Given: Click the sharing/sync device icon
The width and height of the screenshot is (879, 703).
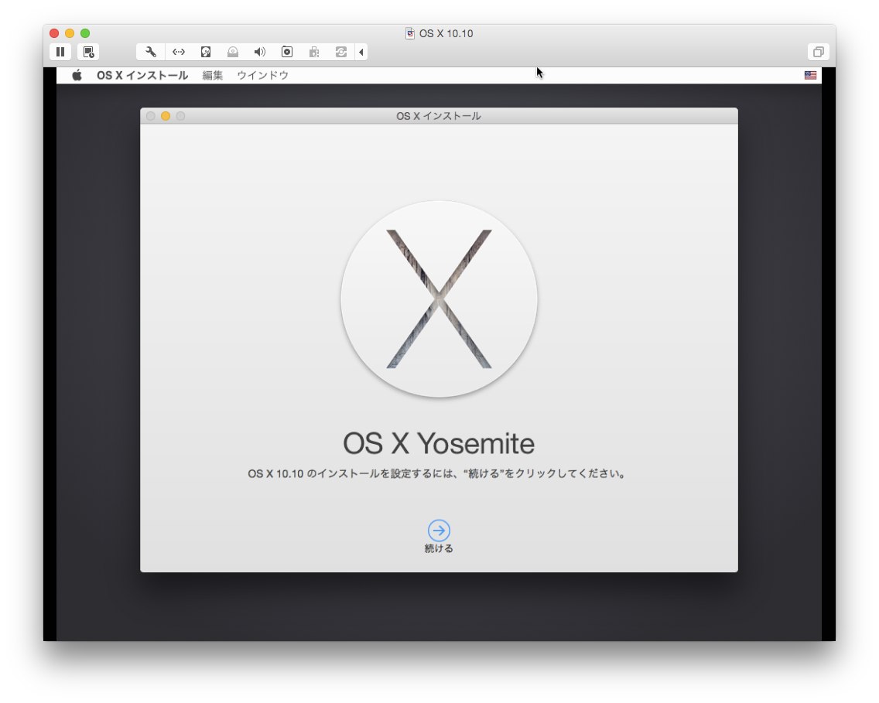Looking at the screenshot, I should pyautogui.click(x=340, y=52).
